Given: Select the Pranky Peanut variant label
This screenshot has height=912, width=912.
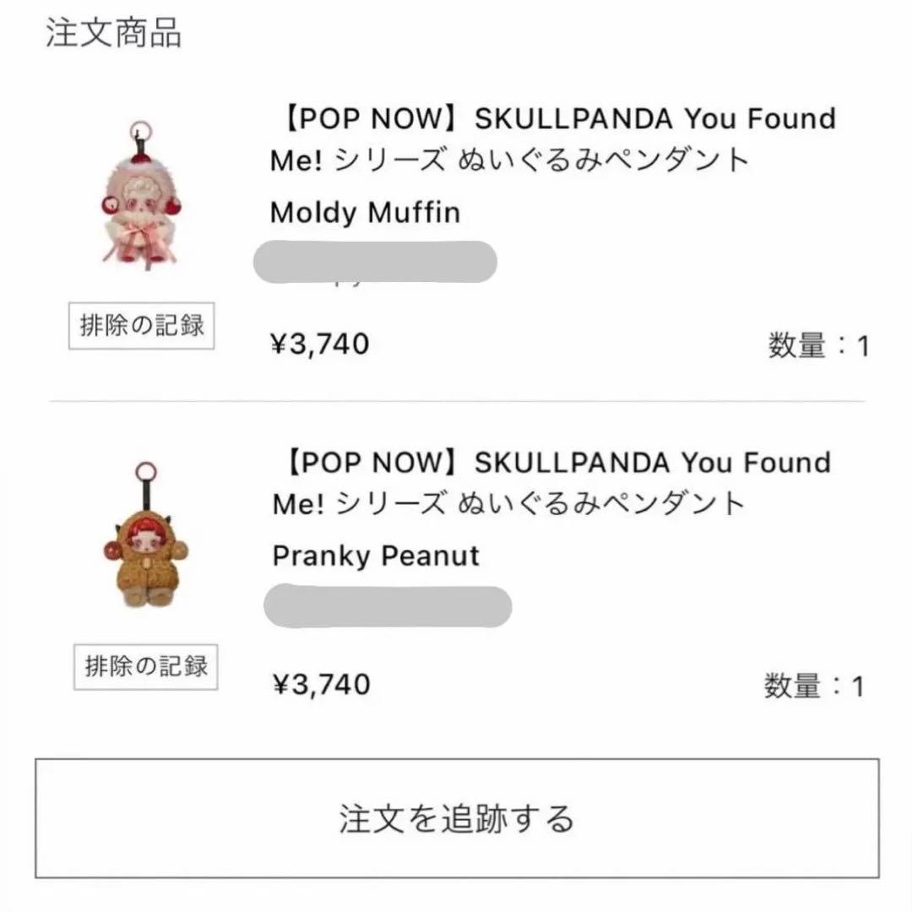Looking at the screenshot, I should 375,556.
